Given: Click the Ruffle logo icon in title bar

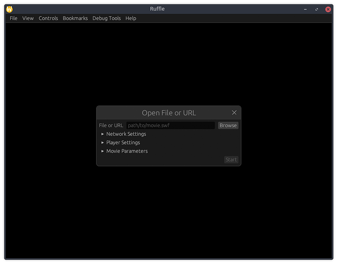Looking at the screenshot, I should (10, 9).
